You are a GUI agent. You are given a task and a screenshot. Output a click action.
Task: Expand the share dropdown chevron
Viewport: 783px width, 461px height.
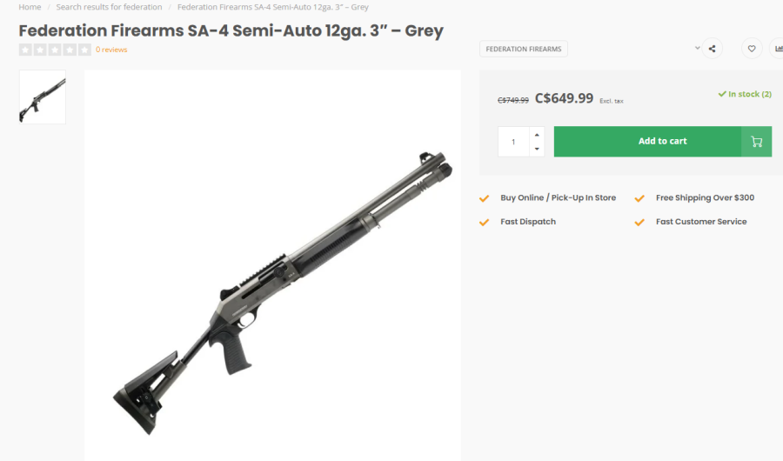[698, 48]
